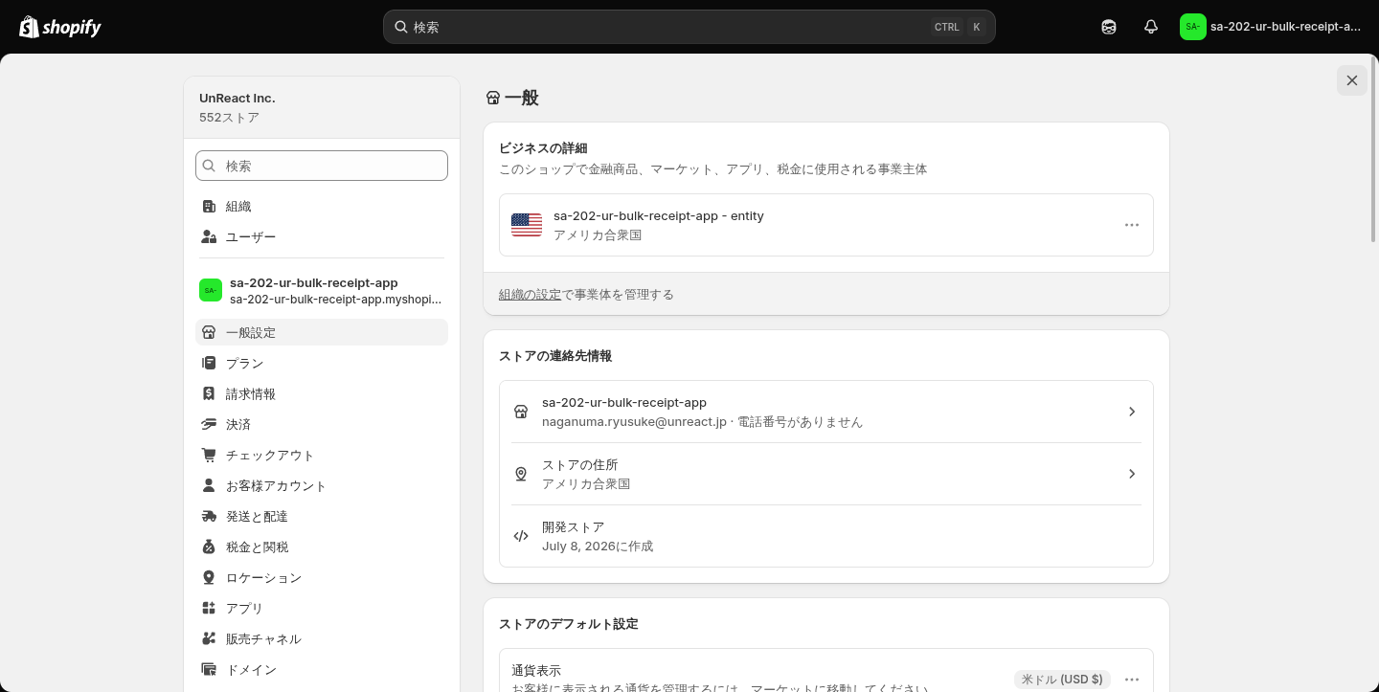The image size is (1379, 692).
Task: Click the 一般設定 store icon
Action: pos(209,332)
